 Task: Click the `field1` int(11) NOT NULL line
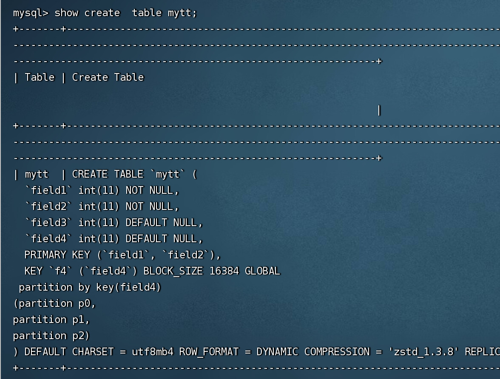click(102, 191)
